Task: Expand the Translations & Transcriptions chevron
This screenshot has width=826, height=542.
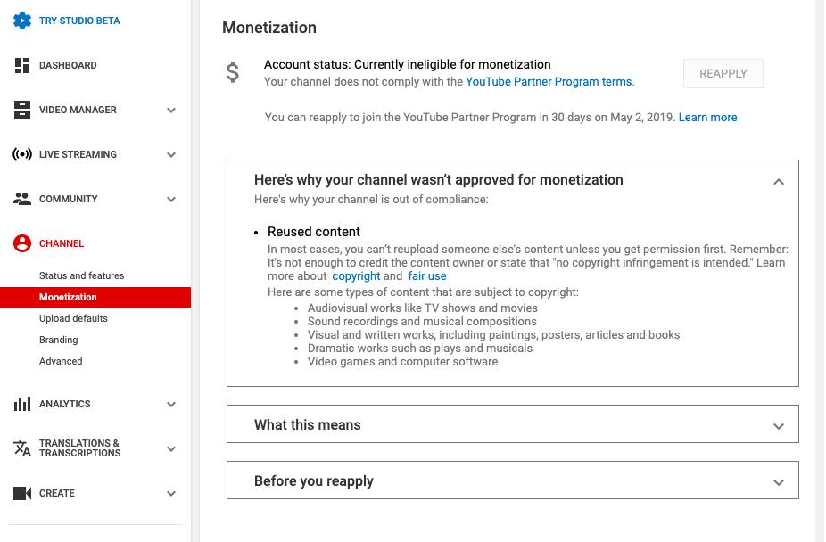Action: coord(171,449)
